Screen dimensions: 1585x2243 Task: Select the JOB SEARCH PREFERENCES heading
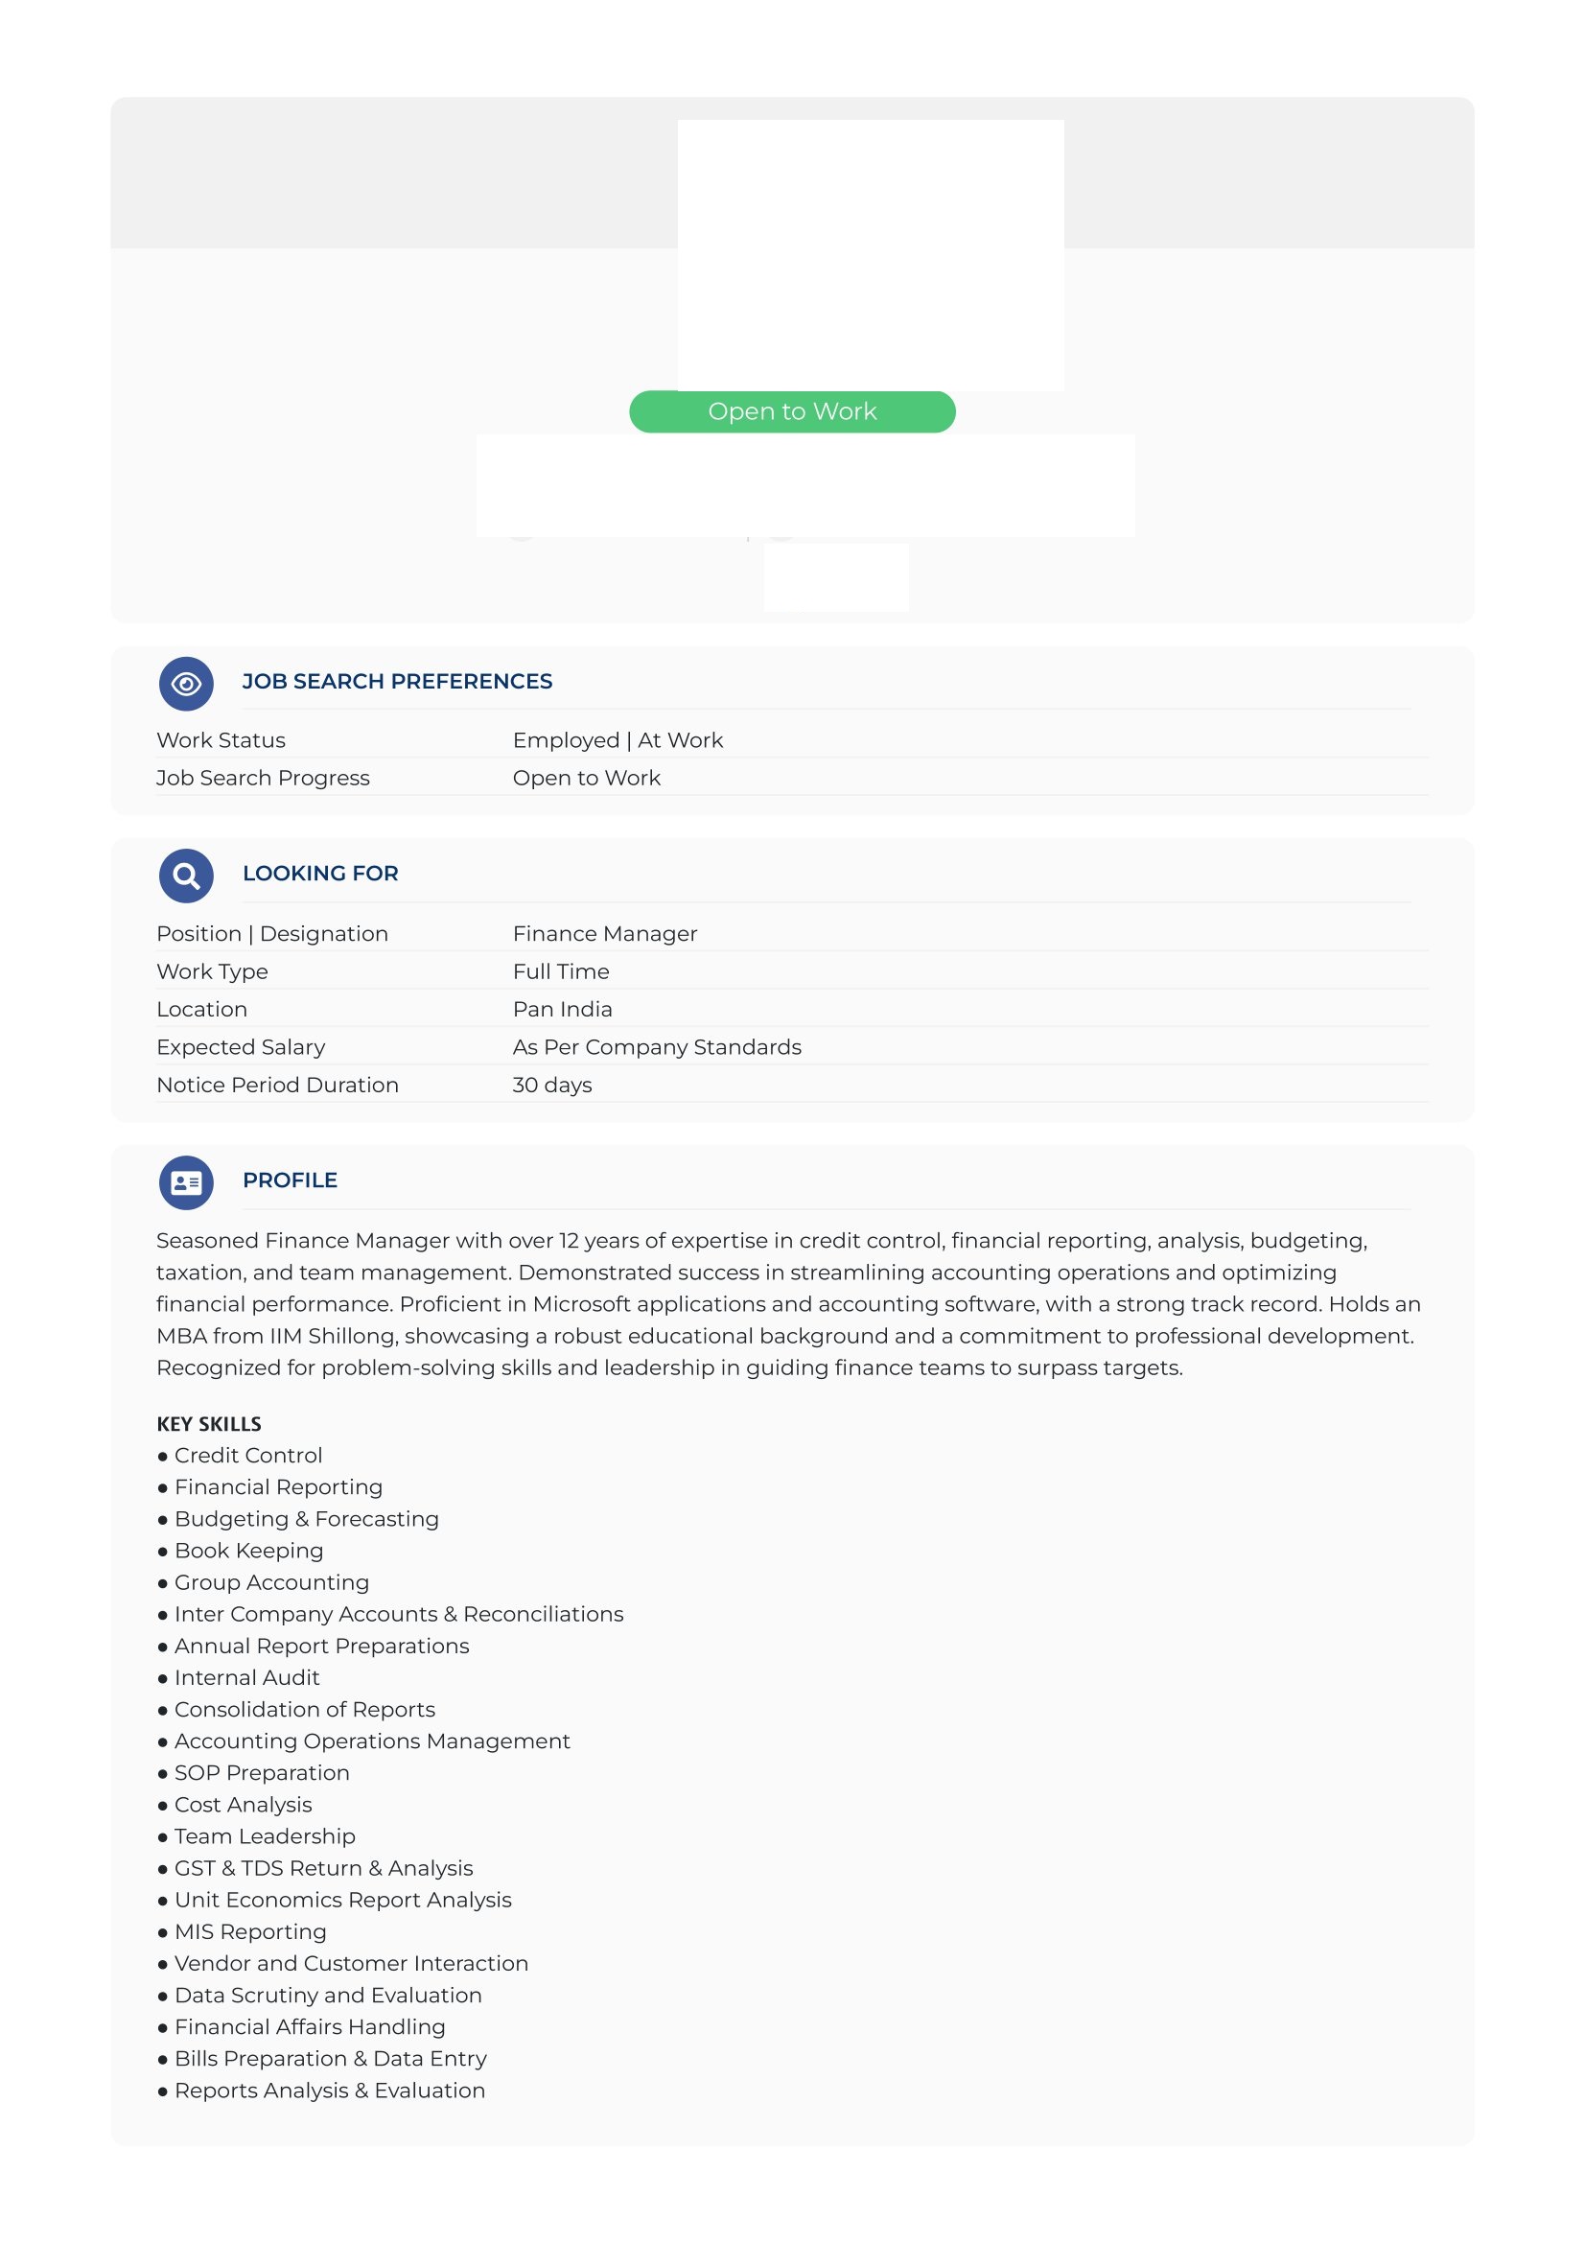(397, 682)
